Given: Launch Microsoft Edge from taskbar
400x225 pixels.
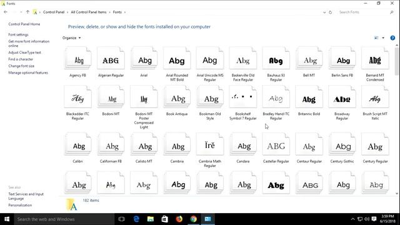Looking at the screenshot, I should point(136,219).
